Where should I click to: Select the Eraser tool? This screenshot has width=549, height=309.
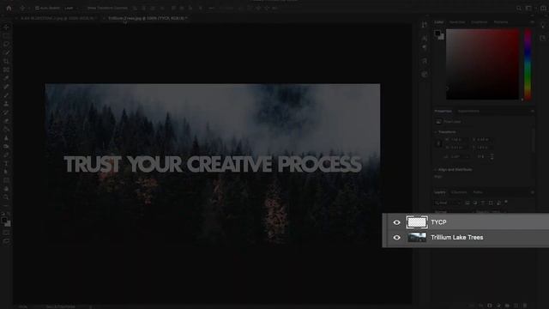(x=6, y=121)
